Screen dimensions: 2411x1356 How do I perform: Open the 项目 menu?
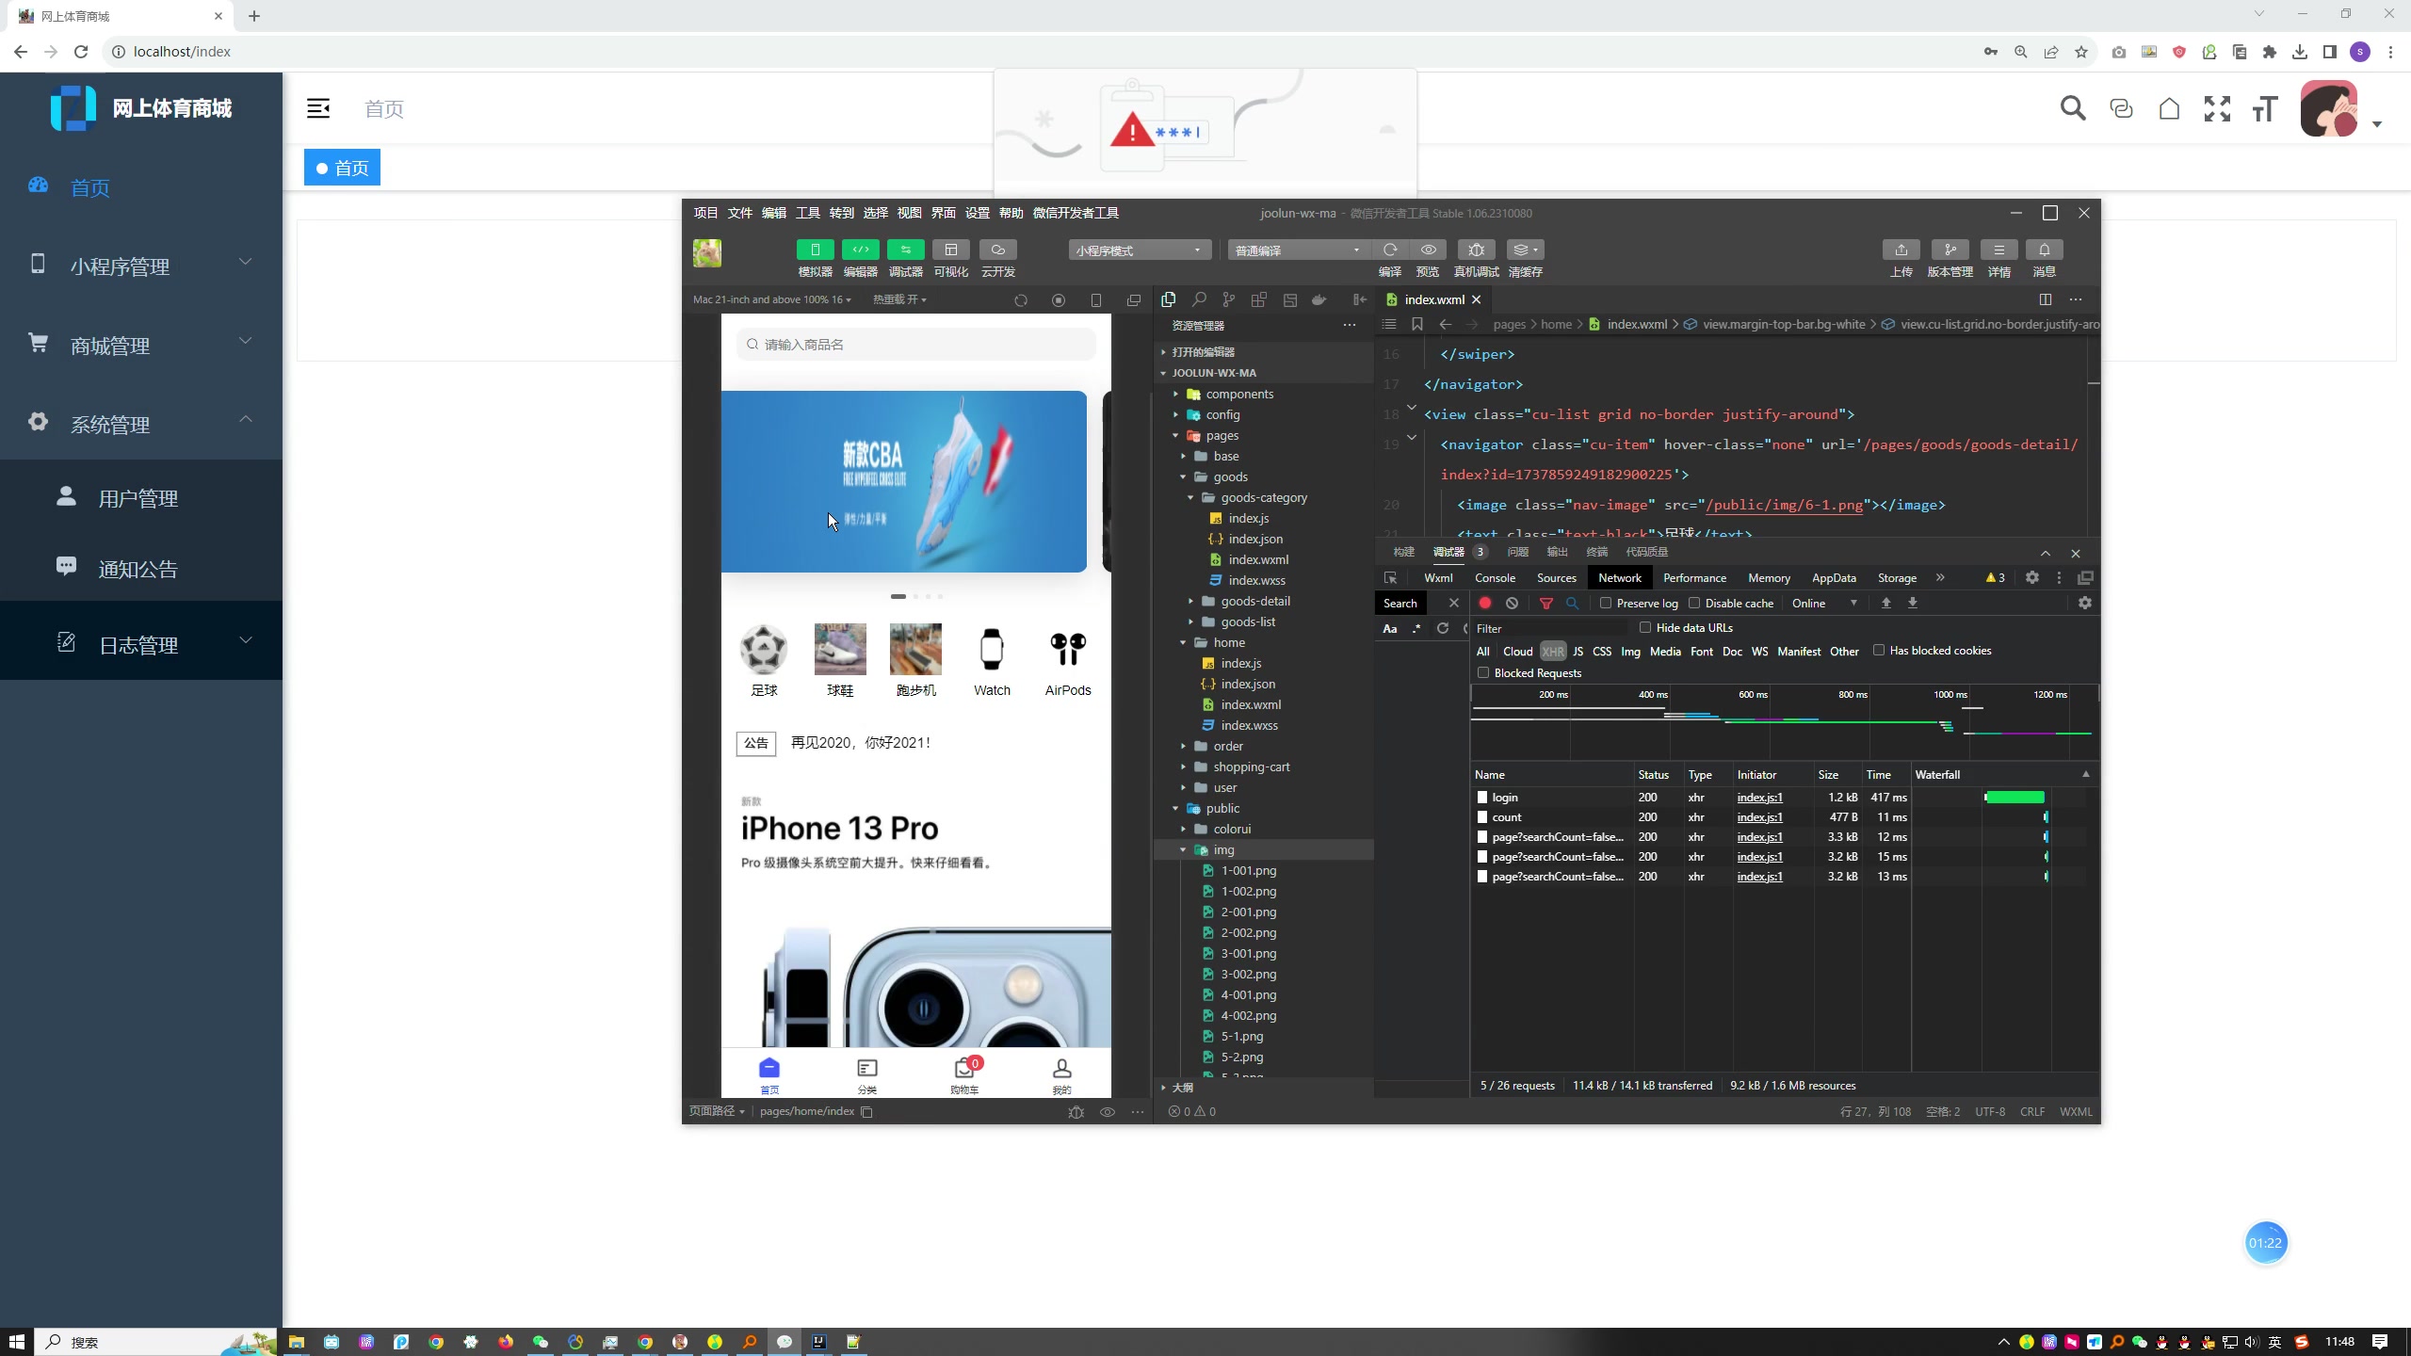tap(705, 213)
